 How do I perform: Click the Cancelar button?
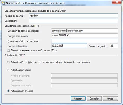pos(94,99)
